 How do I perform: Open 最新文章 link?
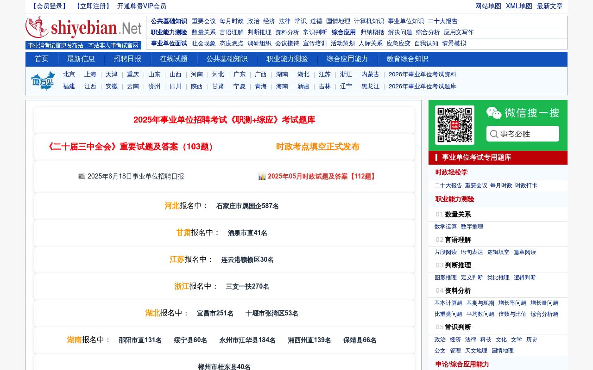click(550, 6)
